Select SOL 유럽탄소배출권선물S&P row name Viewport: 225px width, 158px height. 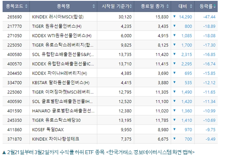coord(63,54)
